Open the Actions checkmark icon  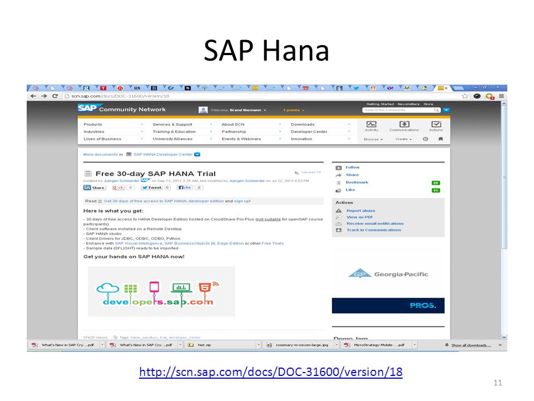(436, 126)
